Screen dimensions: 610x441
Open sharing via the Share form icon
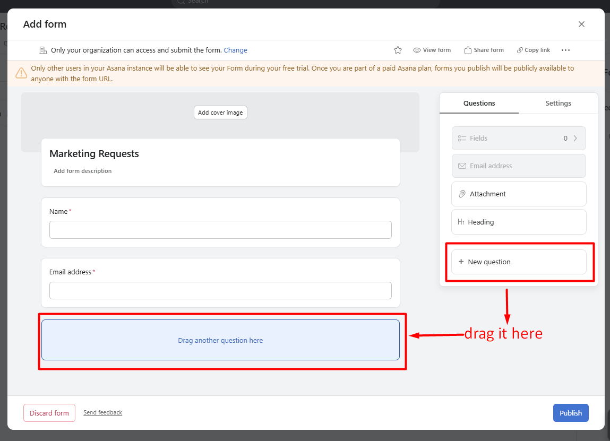click(x=484, y=50)
